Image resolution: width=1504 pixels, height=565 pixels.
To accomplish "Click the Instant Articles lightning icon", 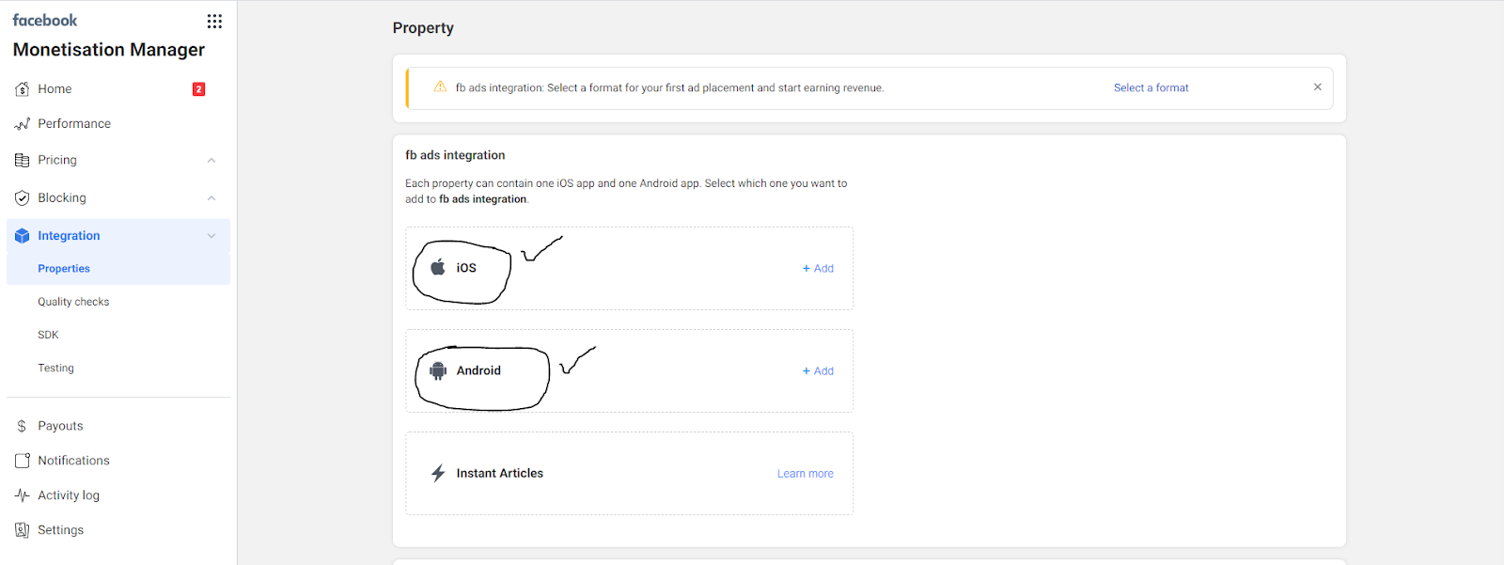I will coord(438,473).
